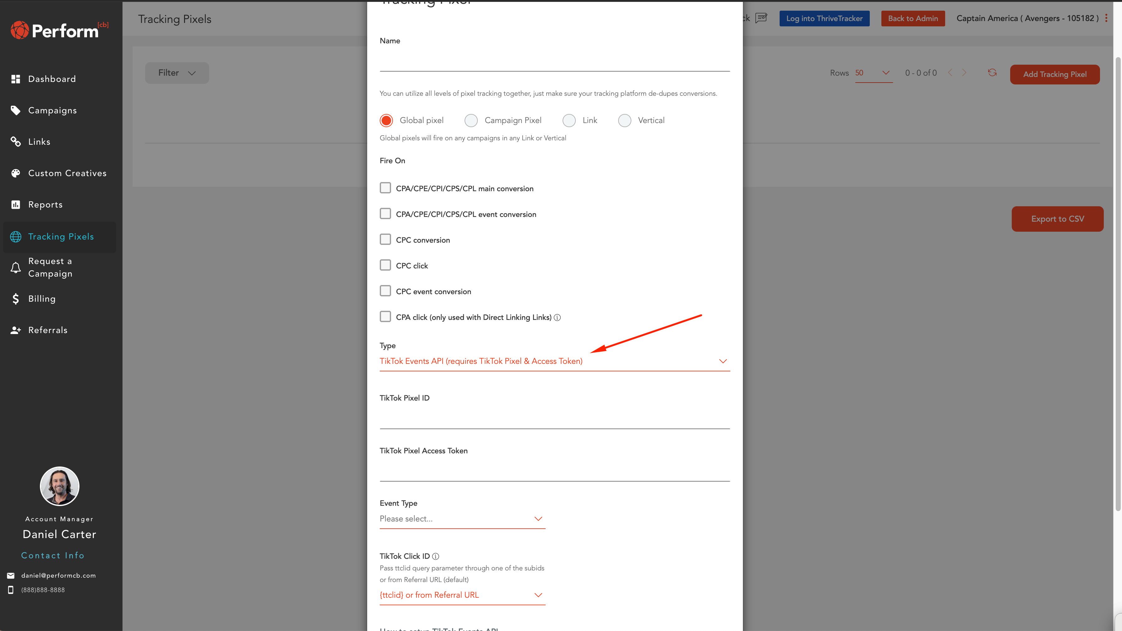Image resolution: width=1122 pixels, height=631 pixels.
Task: Click the TikTok Pixel Access Token field
Action: coord(554,471)
